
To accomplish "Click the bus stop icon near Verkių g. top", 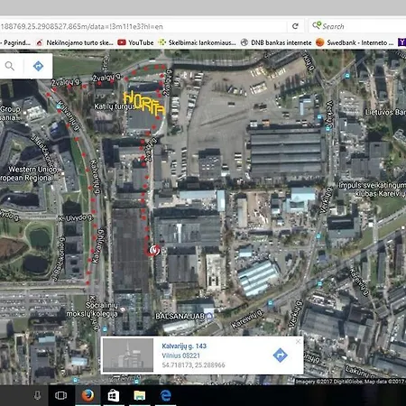I will pyautogui.click(x=347, y=75).
